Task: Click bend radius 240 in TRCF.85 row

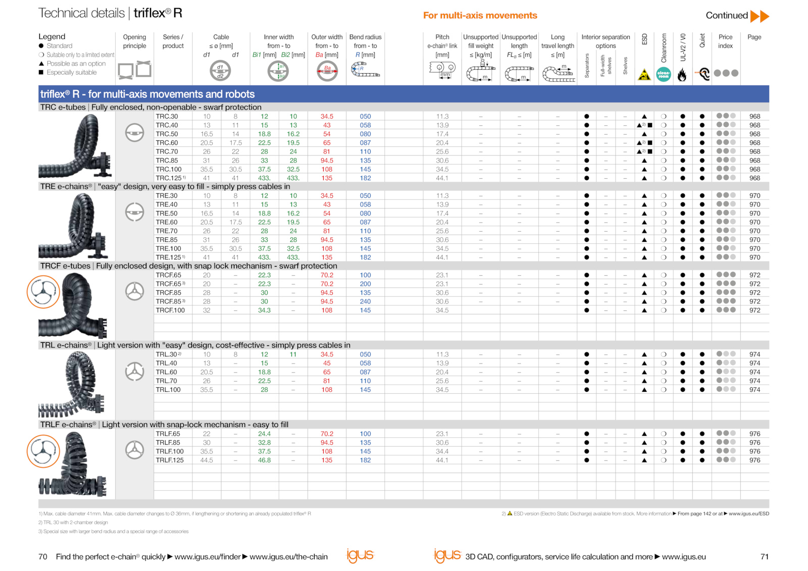Action: point(365,302)
